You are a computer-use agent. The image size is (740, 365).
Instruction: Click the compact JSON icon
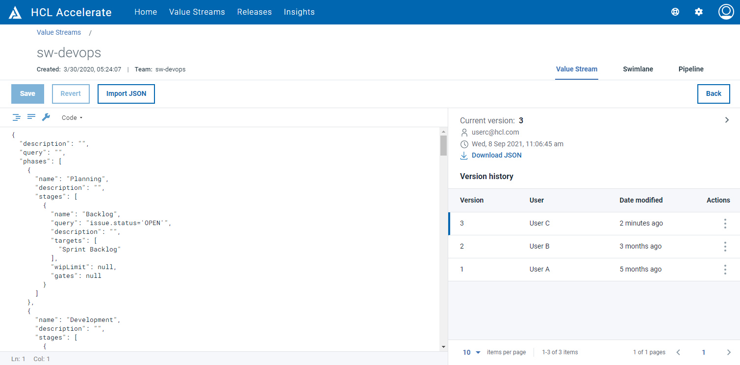[x=31, y=117]
